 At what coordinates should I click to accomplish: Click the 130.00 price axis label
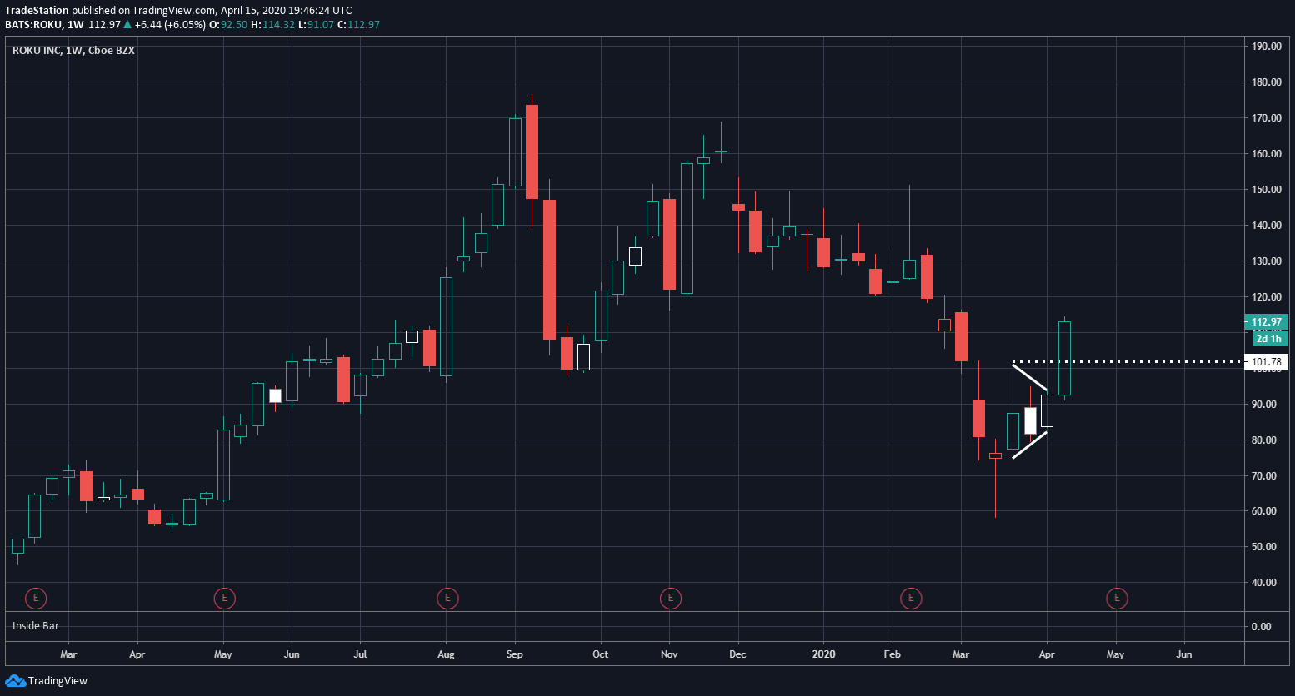[1267, 261]
